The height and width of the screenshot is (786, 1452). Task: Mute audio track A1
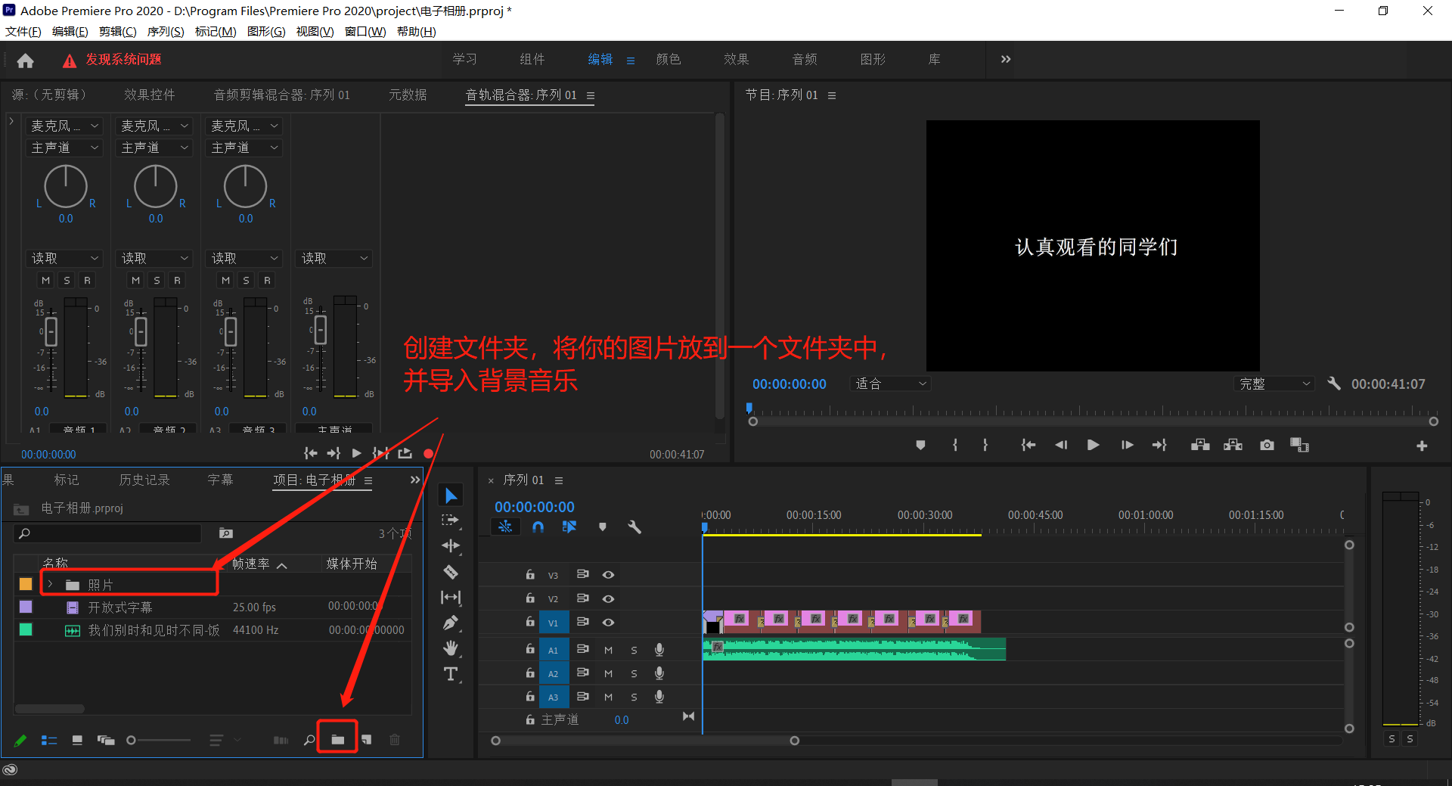click(608, 650)
